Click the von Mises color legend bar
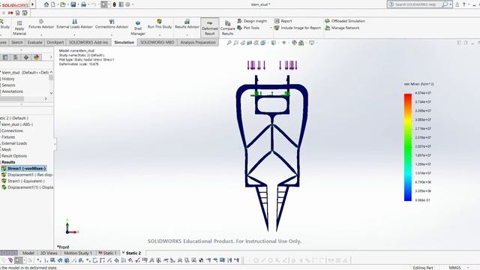Viewport: 480px width, 270px height. pos(408,147)
